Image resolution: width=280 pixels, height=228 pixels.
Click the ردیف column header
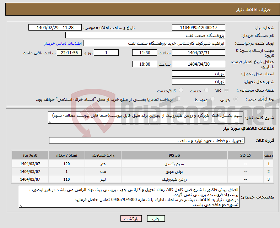[269, 155]
